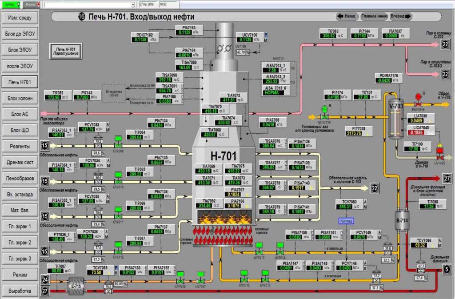Screen dimensions: 455x299
Task: Switch to the Реагенты screen
Action: click(20, 146)
